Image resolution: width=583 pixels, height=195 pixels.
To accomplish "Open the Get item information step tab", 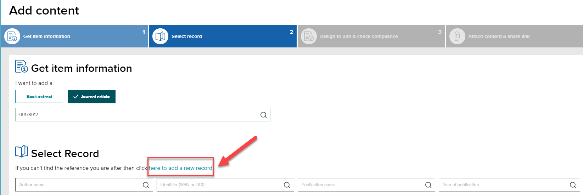I will click(74, 36).
